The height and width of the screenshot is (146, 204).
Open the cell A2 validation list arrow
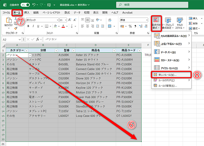[x=30, y=56]
